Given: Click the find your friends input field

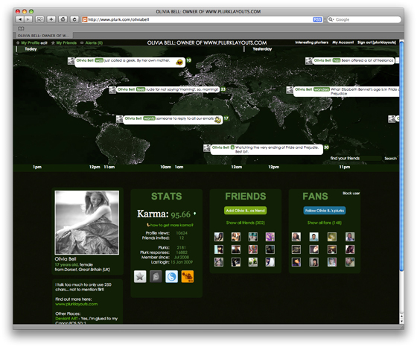Looking at the screenshot, I should pos(356,158).
